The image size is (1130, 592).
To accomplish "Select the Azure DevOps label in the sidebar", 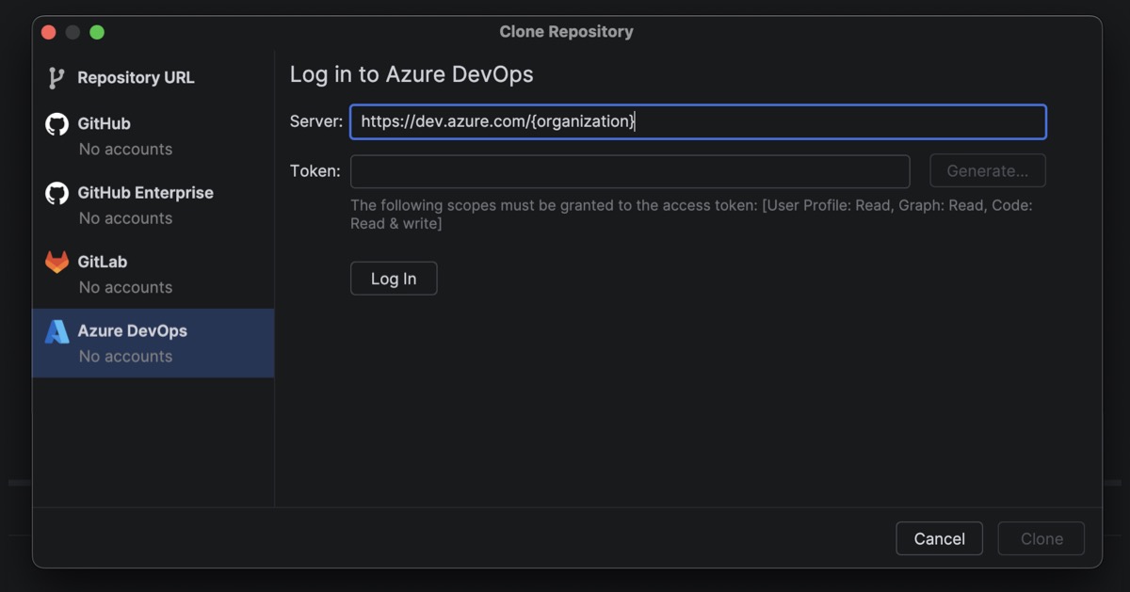I will pos(132,331).
